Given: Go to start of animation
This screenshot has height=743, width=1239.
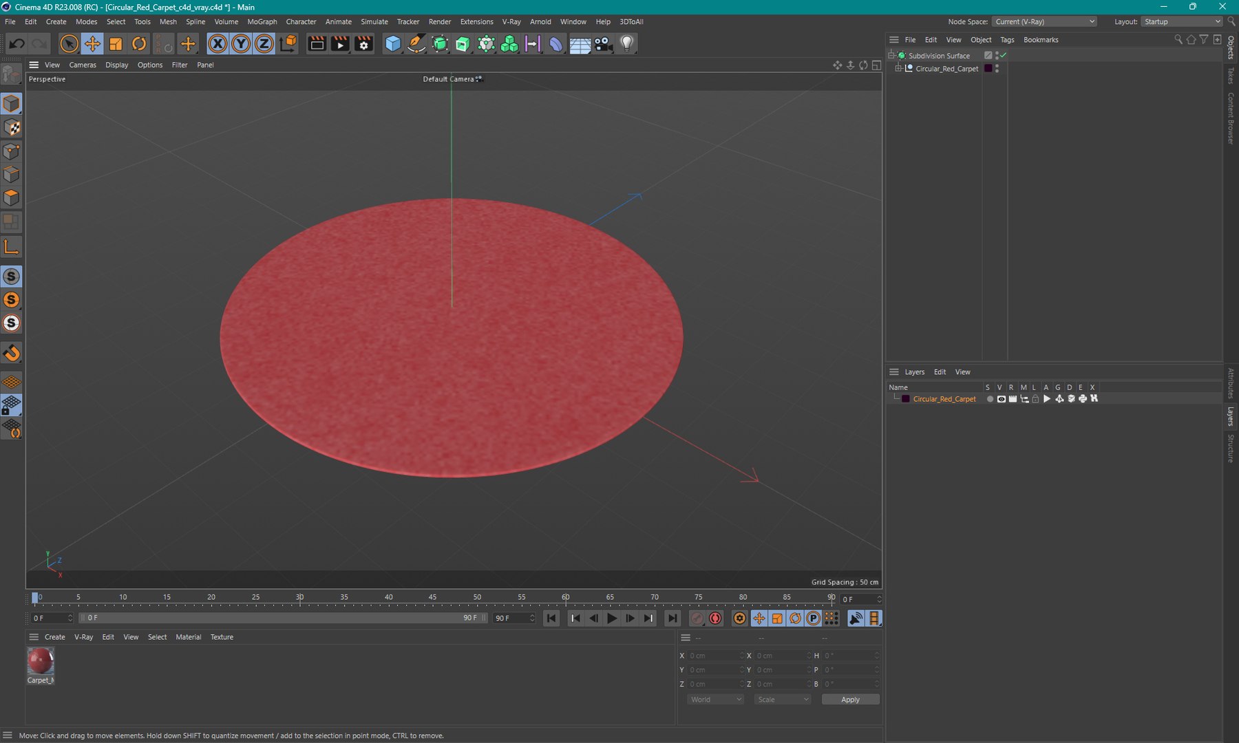Looking at the screenshot, I should tap(551, 618).
